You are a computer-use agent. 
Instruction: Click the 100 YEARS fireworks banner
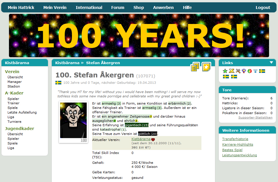pos(139,36)
